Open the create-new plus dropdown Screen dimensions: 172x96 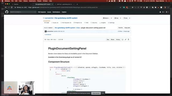163,12
